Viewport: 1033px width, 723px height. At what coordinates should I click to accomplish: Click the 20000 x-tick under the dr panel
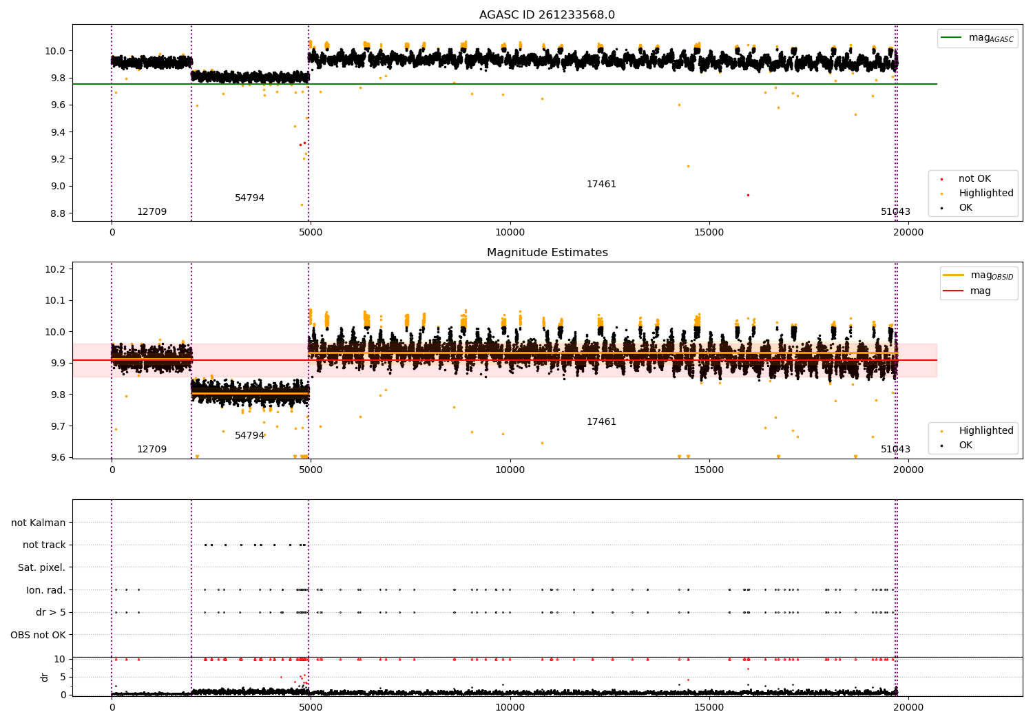908,708
